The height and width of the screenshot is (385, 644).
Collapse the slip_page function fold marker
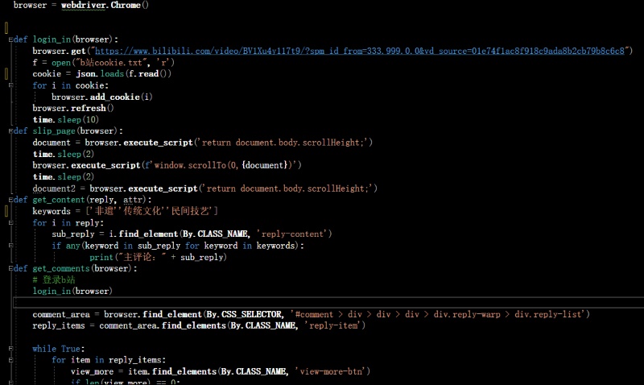tap(9, 130)
